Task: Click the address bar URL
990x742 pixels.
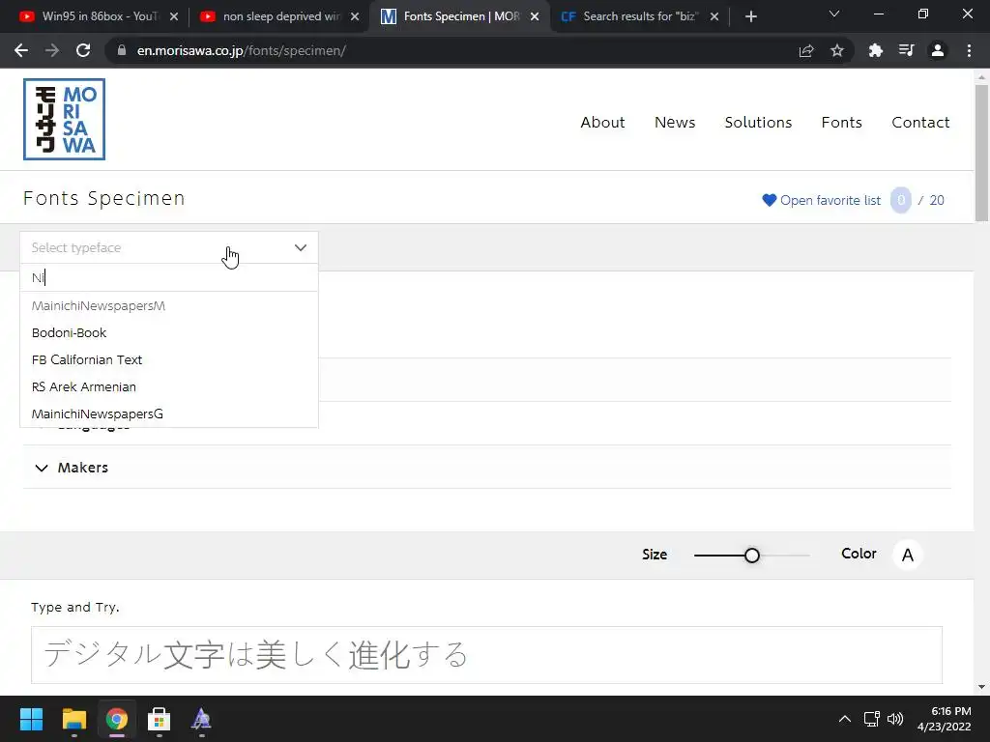Action: click(241, 50)
